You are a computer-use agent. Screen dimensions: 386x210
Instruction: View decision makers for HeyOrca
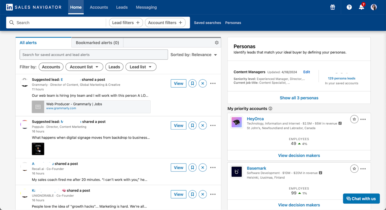coord(299,156)
